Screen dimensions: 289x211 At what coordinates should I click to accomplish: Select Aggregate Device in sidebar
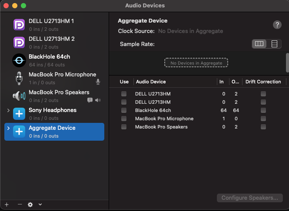point(54,132)
